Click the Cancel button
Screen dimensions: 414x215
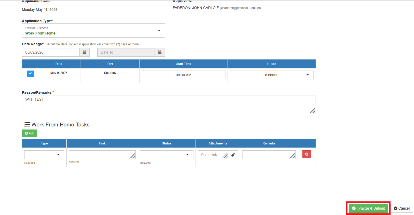pos(402,208)
